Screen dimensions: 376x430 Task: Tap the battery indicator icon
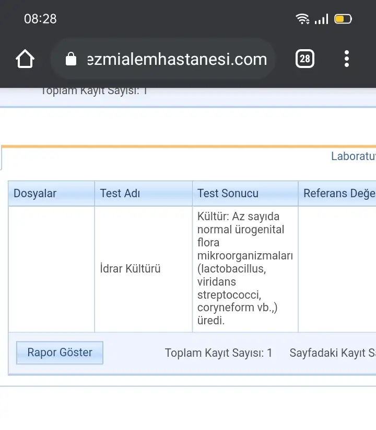343,19
